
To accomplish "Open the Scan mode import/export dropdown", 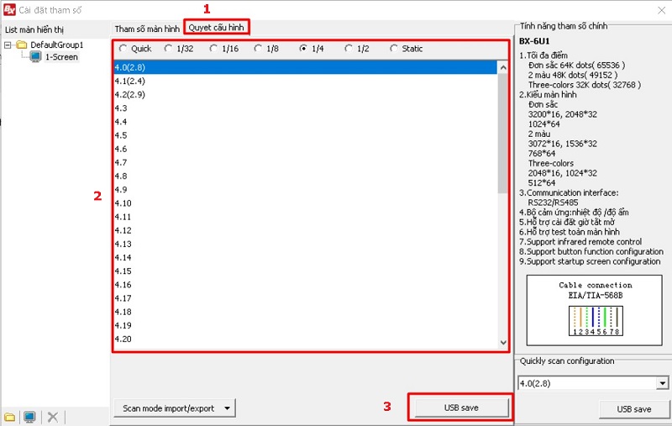I will click(x=175, y=408).
